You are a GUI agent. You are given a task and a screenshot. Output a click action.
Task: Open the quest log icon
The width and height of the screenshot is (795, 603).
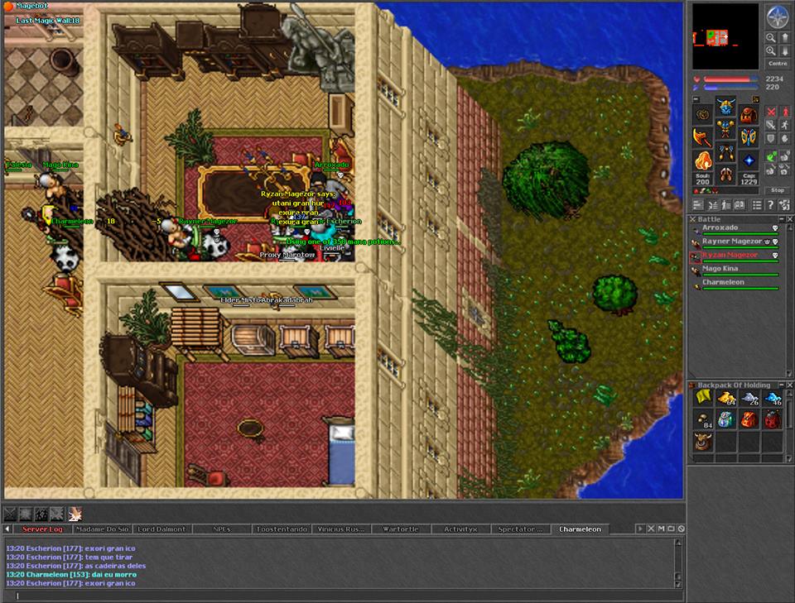click(740, 204)
